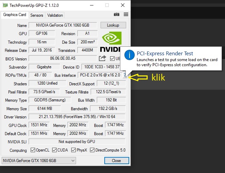The height and width of the screenshot is (173, 225).
Task: Click the ROPs/TMUs field 48 / 80
Action: pyautogui.click(x=40, y=75)
